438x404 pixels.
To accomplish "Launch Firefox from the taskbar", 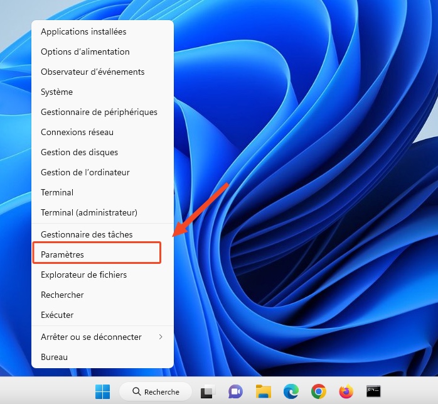I will [346, 392].
